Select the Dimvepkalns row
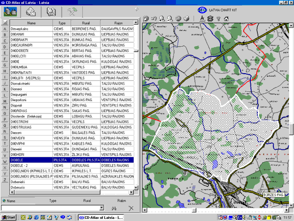 pyautogui.click(x=72, y=29)
